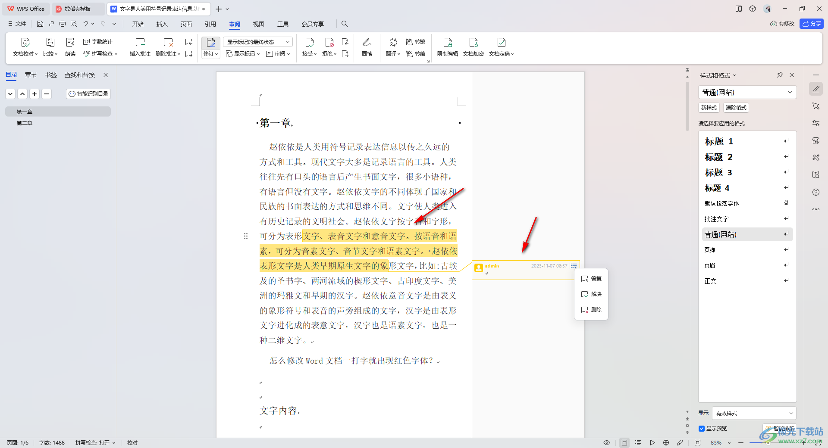The width and height of the screenshot is (828, 448).
Task: Toggle the Styles icon in right sidebar
Action: click(816, 89)
